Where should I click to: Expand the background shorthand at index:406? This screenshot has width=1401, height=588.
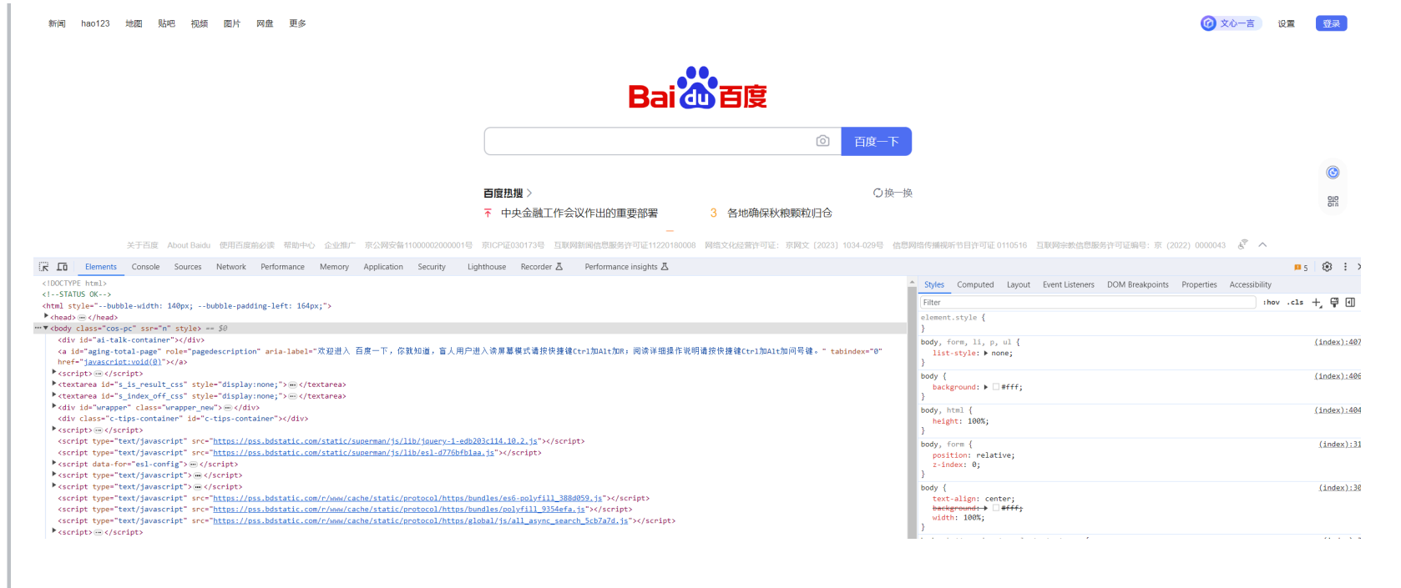pos(986,387)
